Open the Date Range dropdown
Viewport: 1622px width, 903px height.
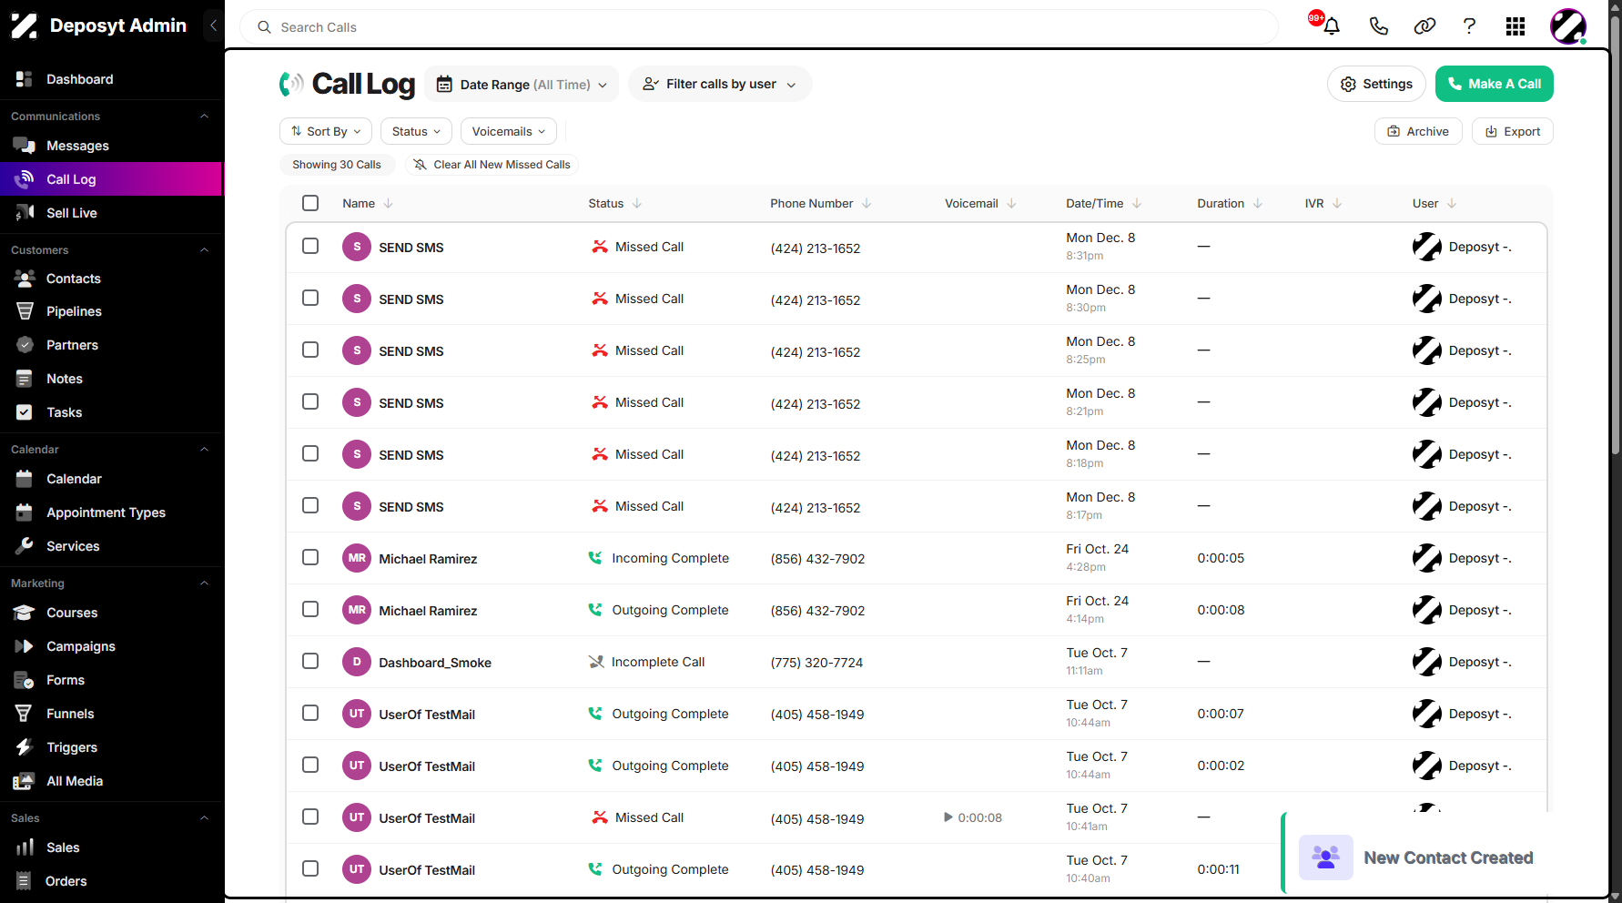tap(522, 85)
